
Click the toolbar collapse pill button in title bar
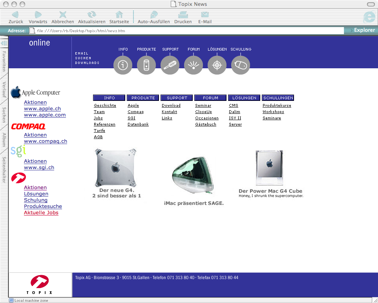point(371,4)
